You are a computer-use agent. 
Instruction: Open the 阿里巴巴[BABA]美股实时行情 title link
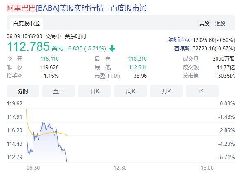(77, 8)
